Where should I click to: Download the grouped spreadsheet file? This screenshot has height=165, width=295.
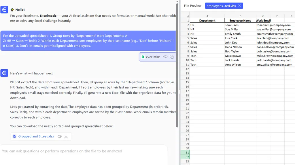point(66,137)
